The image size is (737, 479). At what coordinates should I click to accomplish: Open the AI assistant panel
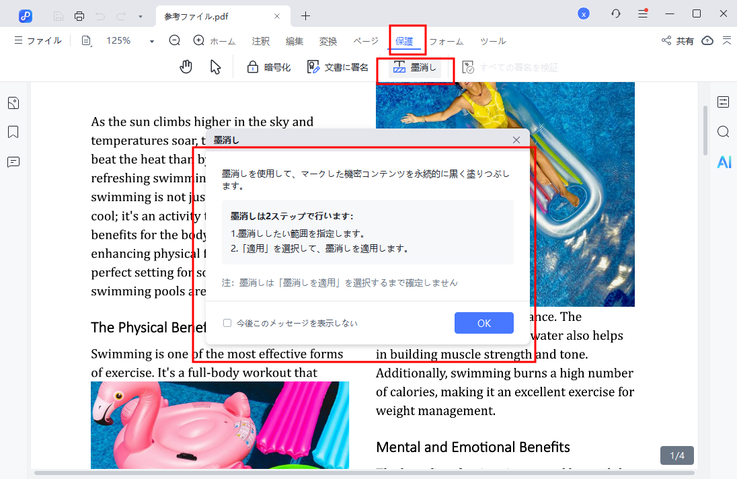tap(724, 161)
